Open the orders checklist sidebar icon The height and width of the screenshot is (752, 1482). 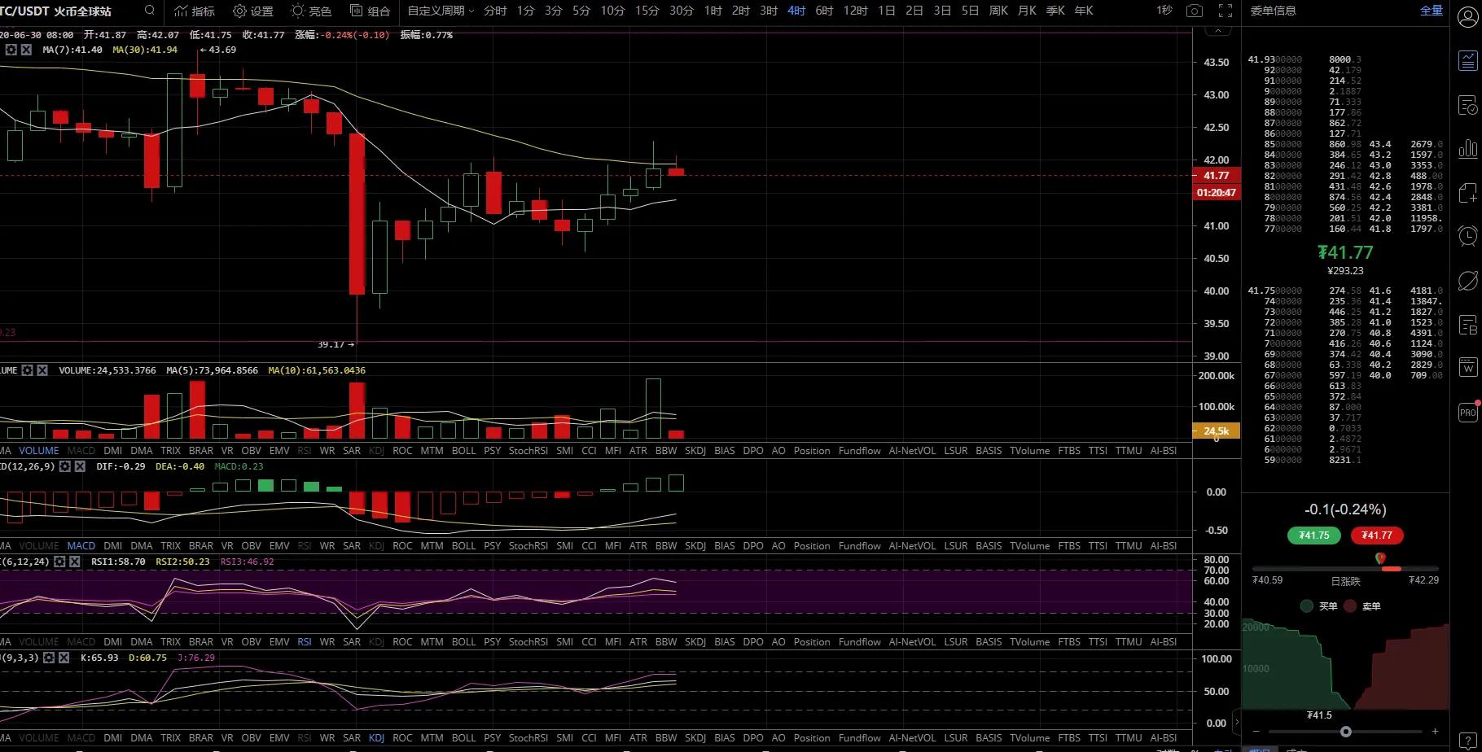1467,106
